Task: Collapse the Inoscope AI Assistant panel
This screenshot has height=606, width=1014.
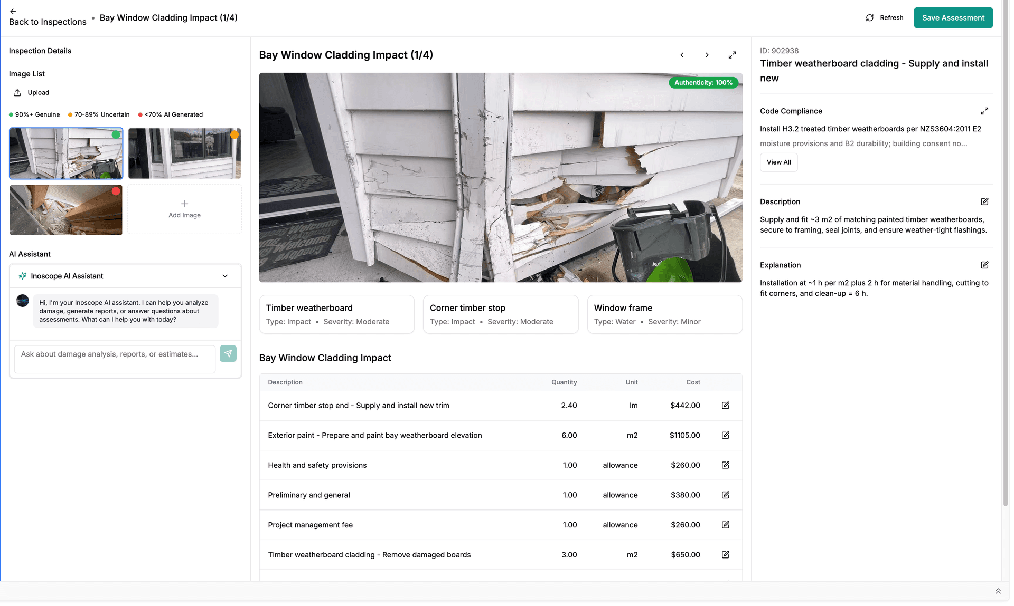Action: (225, 276)
